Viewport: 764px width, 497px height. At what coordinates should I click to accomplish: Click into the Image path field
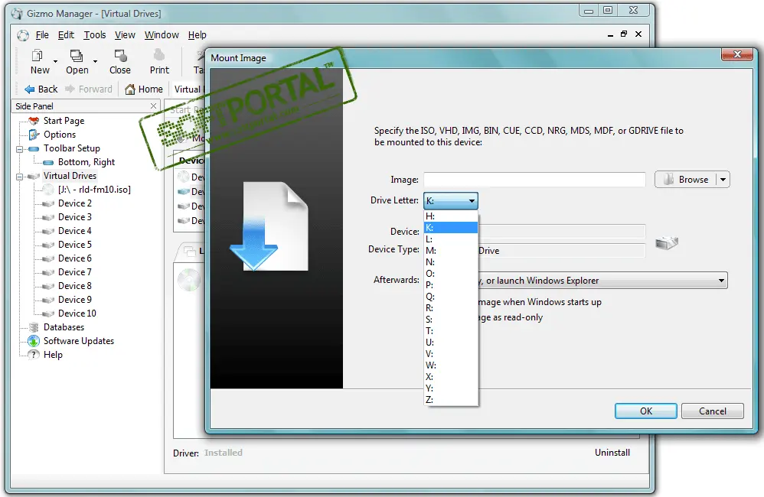click(x=534, y=180)
